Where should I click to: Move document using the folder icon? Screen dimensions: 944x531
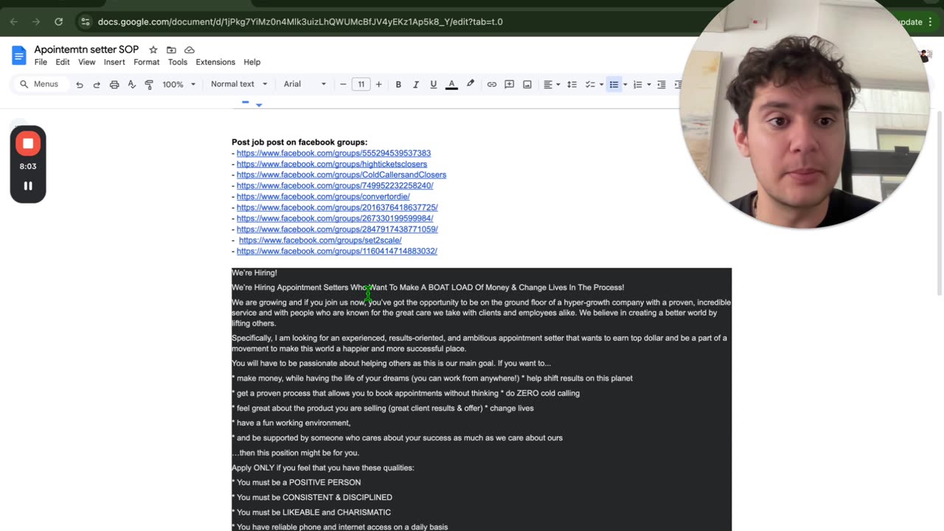click(171, 49)
